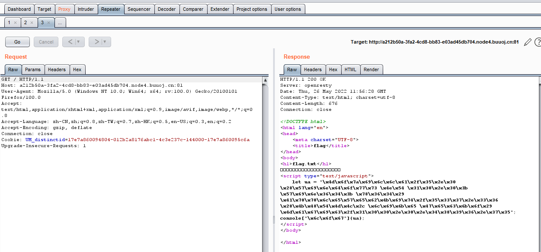
Task: Click response status HTTP/1.1 200 OK
Action: point(303,79)
